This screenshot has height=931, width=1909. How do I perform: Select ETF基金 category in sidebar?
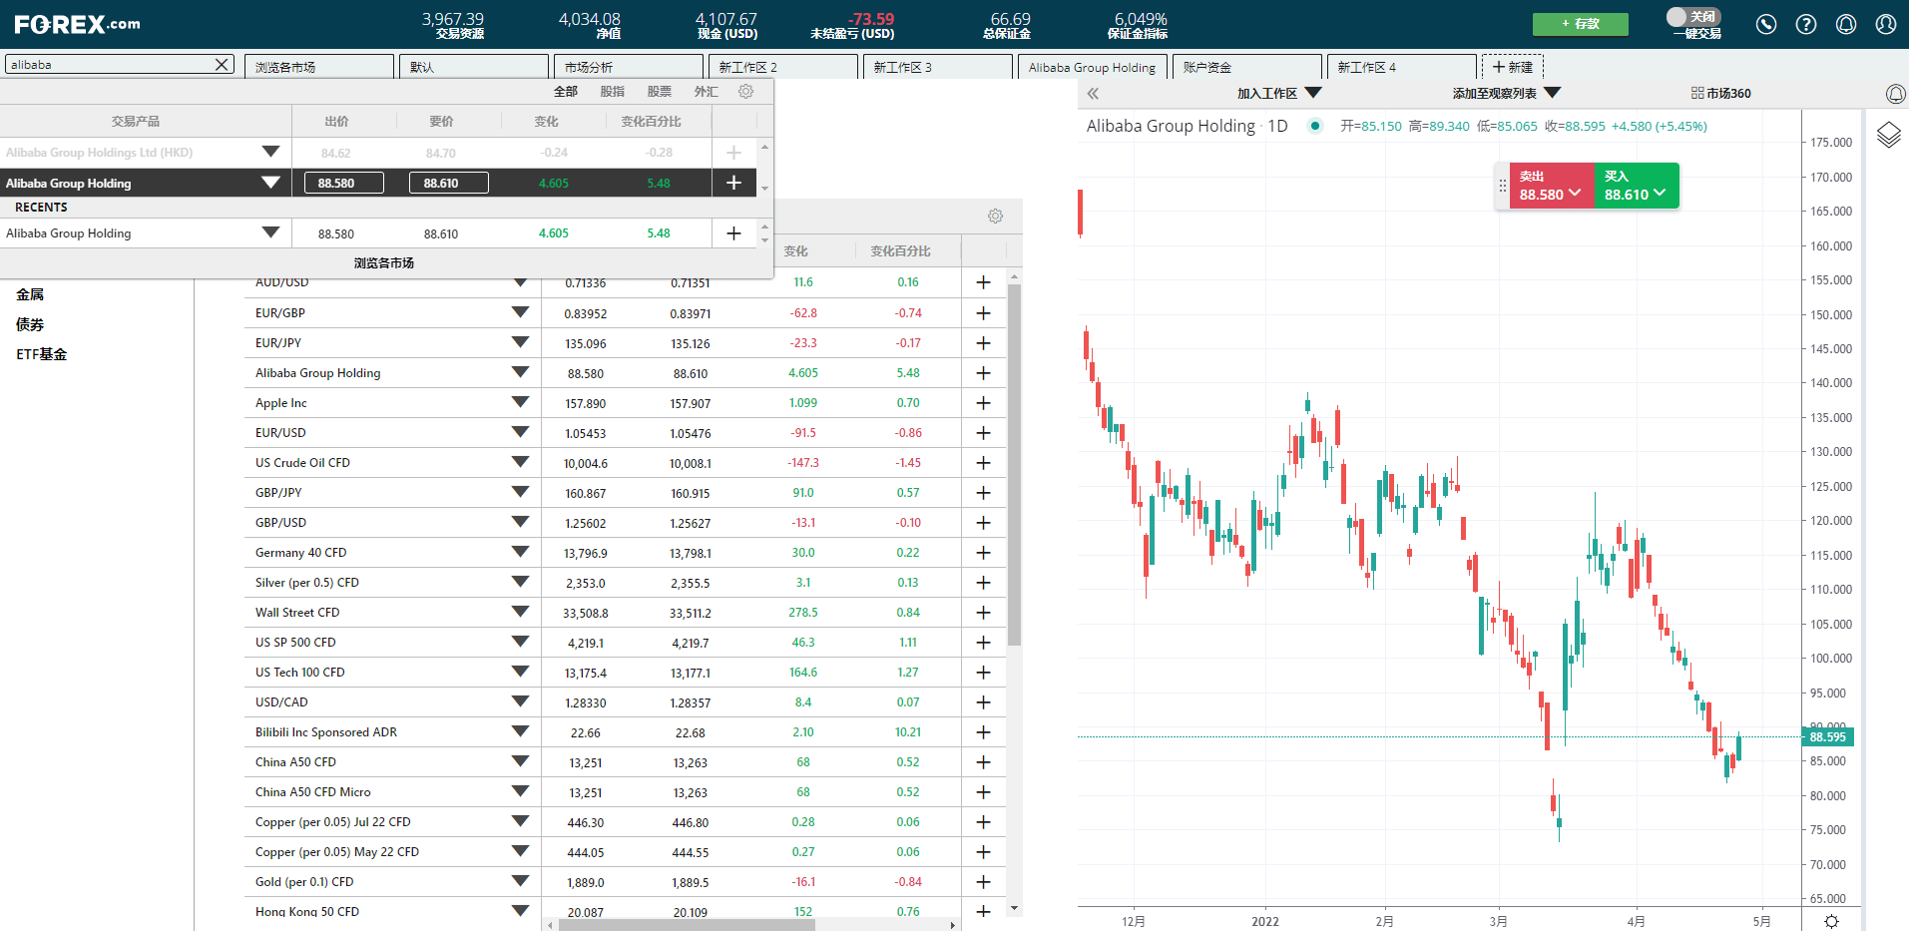pyautogui.click(x=42, y=354)
